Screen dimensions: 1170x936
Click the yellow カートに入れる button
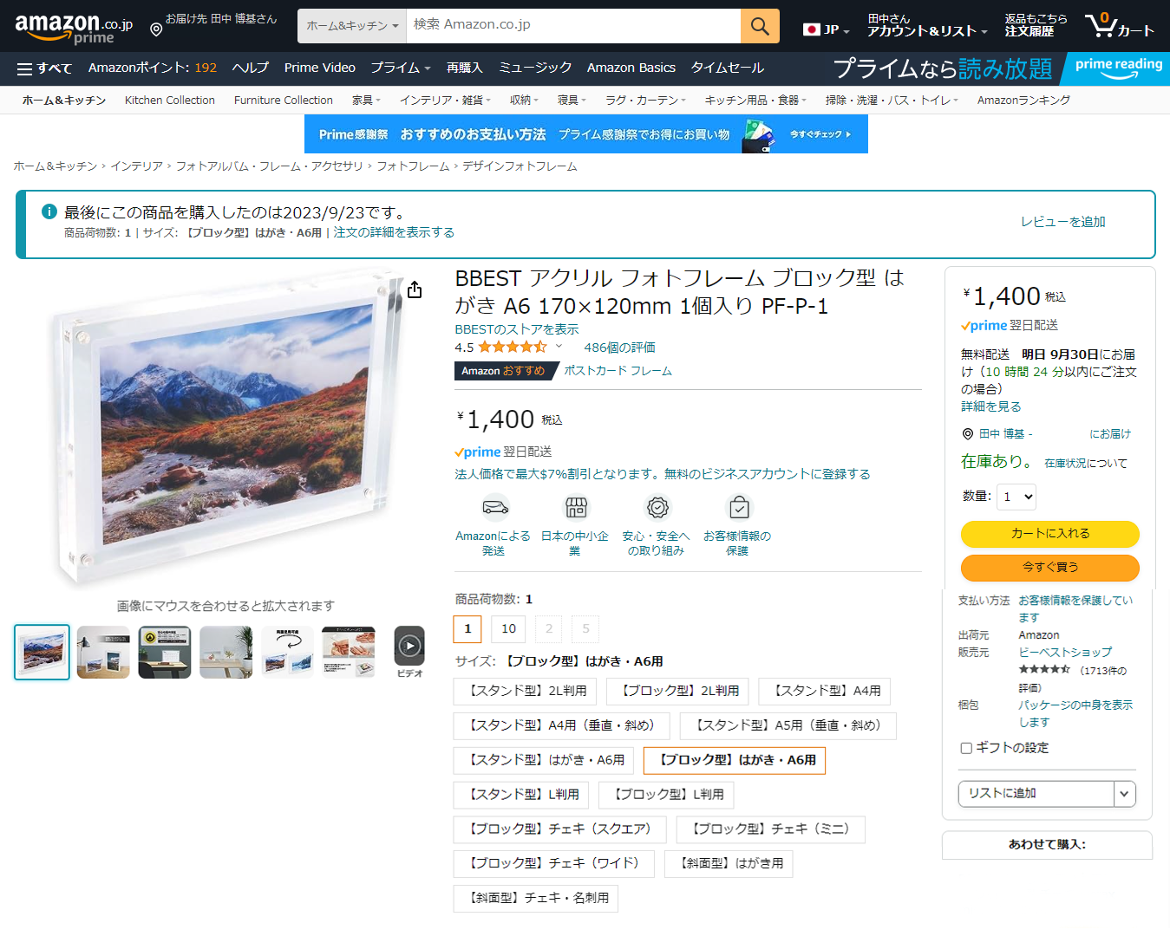point(1049,534)
